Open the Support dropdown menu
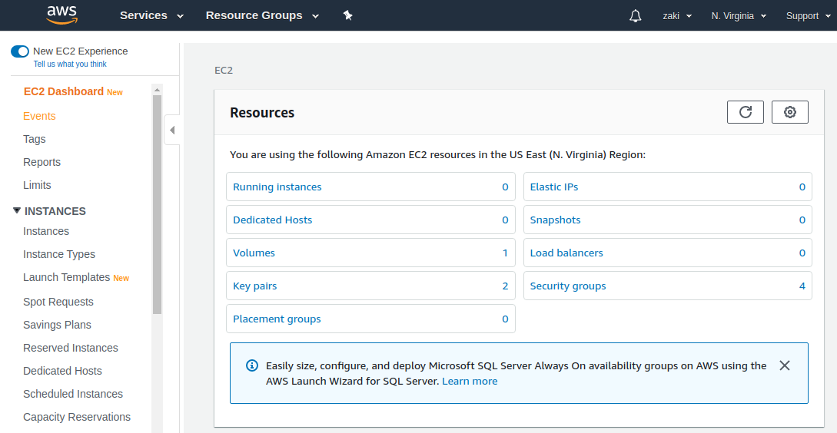Viewport: 837px width, 433px height. point(806,16)
